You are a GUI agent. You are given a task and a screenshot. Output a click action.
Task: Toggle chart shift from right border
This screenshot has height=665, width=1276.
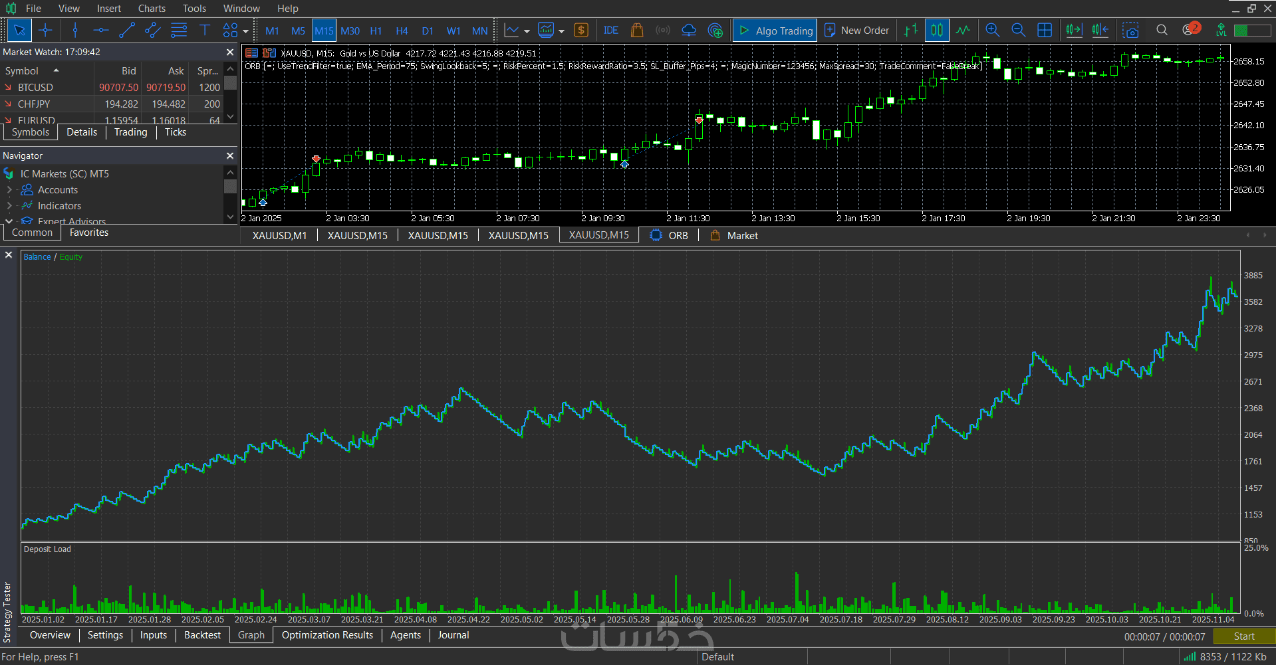pos(1100,30)
